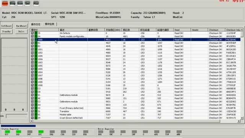Click the Plist toolbar button
This screenshot has height=138, width=245.
(36, 3)
